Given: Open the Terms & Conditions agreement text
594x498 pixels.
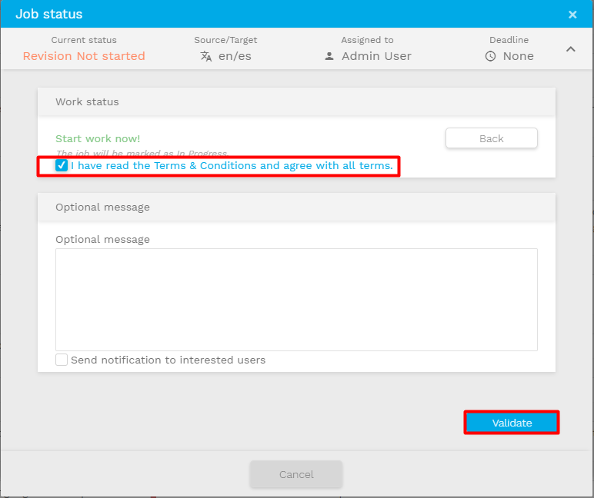Looking at the screenshot, I should click(x=232, y=165).
